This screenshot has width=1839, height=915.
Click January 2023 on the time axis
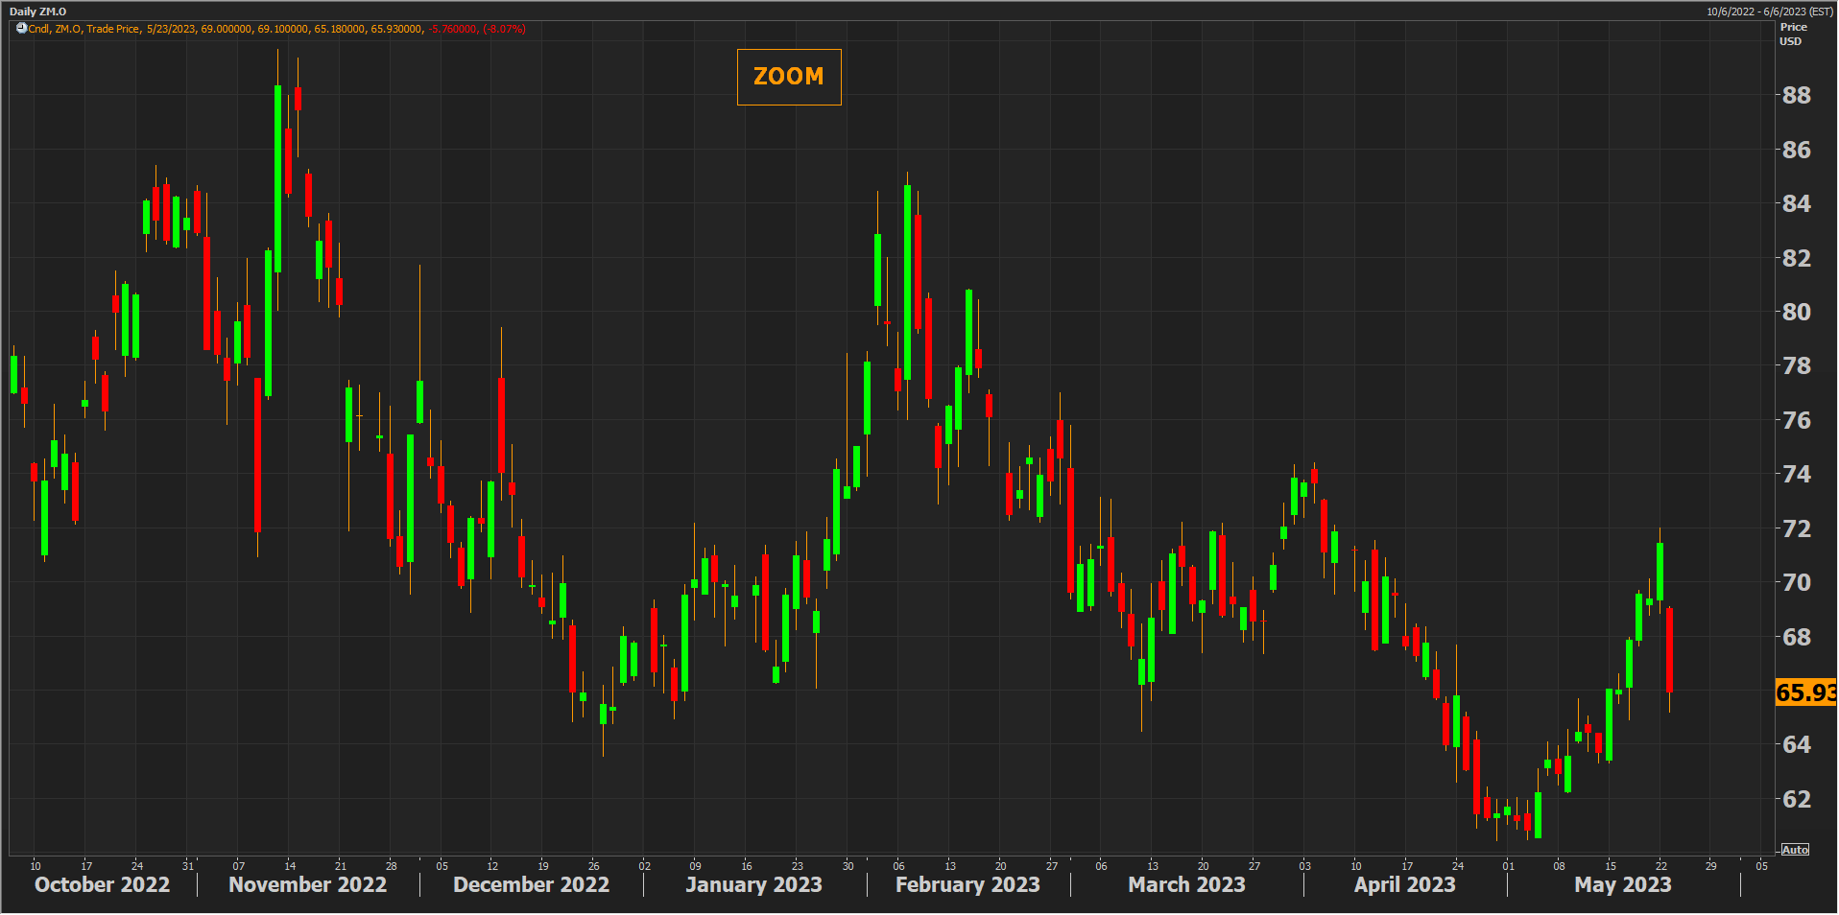coord(753,884)
